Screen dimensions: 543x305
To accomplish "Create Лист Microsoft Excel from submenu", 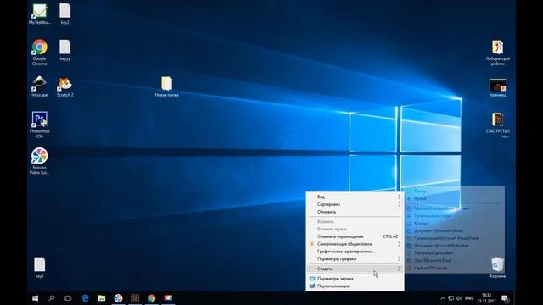I will coord(455,260).
